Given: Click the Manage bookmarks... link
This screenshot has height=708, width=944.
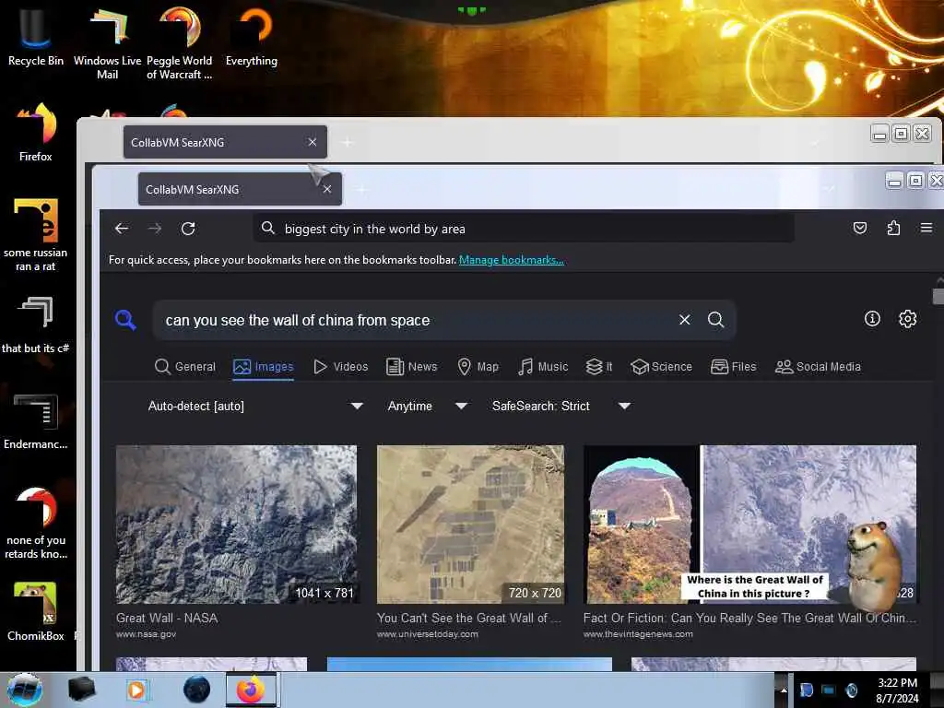Looking at the screenshot, I should click(511, 260).
